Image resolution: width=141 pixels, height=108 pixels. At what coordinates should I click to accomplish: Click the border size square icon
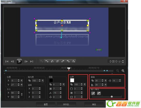[72, 89]
